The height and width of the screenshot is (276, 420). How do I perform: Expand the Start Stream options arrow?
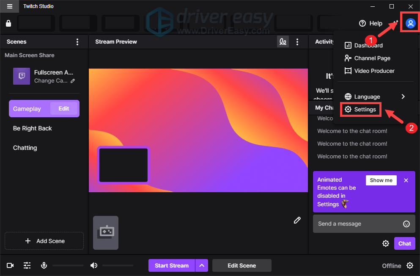pyautogui.click(x=202, y=265)
